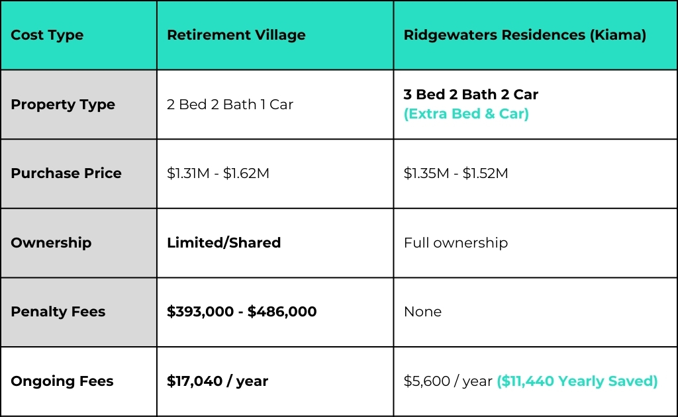This screenshot has width=678, height=417.
Task: Click the Cost Type header cell
Action: [x=79, y=35]
